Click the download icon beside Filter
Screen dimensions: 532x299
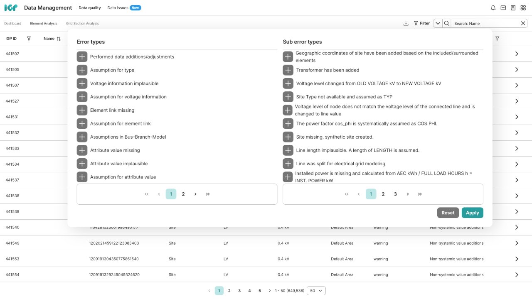coord(406,24)
